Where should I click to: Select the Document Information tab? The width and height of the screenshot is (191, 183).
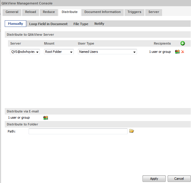coord(102,12)
